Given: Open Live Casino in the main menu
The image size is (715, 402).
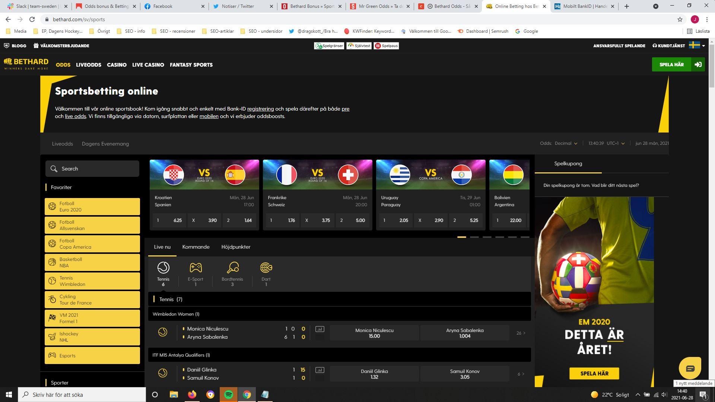Looking at the screenshot, I should pyautogui.click(x=148, y=65).
